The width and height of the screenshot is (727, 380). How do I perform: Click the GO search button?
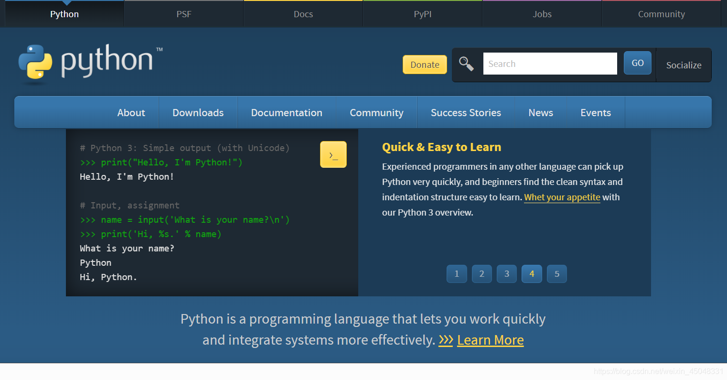click(x=637, y=62)
